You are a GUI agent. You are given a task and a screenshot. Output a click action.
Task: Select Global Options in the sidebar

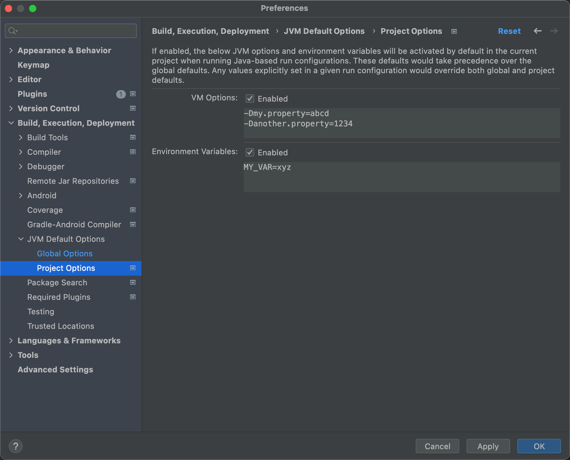click(65, 253)
